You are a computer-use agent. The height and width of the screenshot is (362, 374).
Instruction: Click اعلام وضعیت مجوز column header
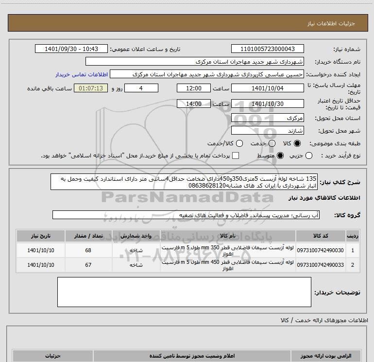click(x=192, y=356)
